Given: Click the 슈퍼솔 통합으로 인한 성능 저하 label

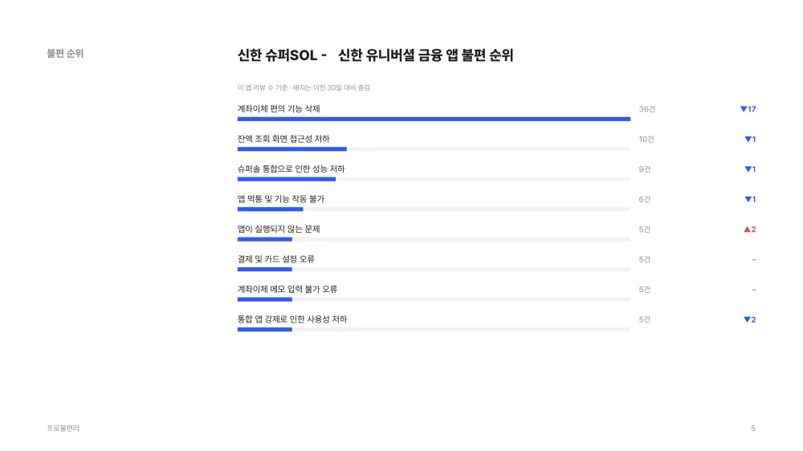Looking at the screenshot, I should point(291,169).
